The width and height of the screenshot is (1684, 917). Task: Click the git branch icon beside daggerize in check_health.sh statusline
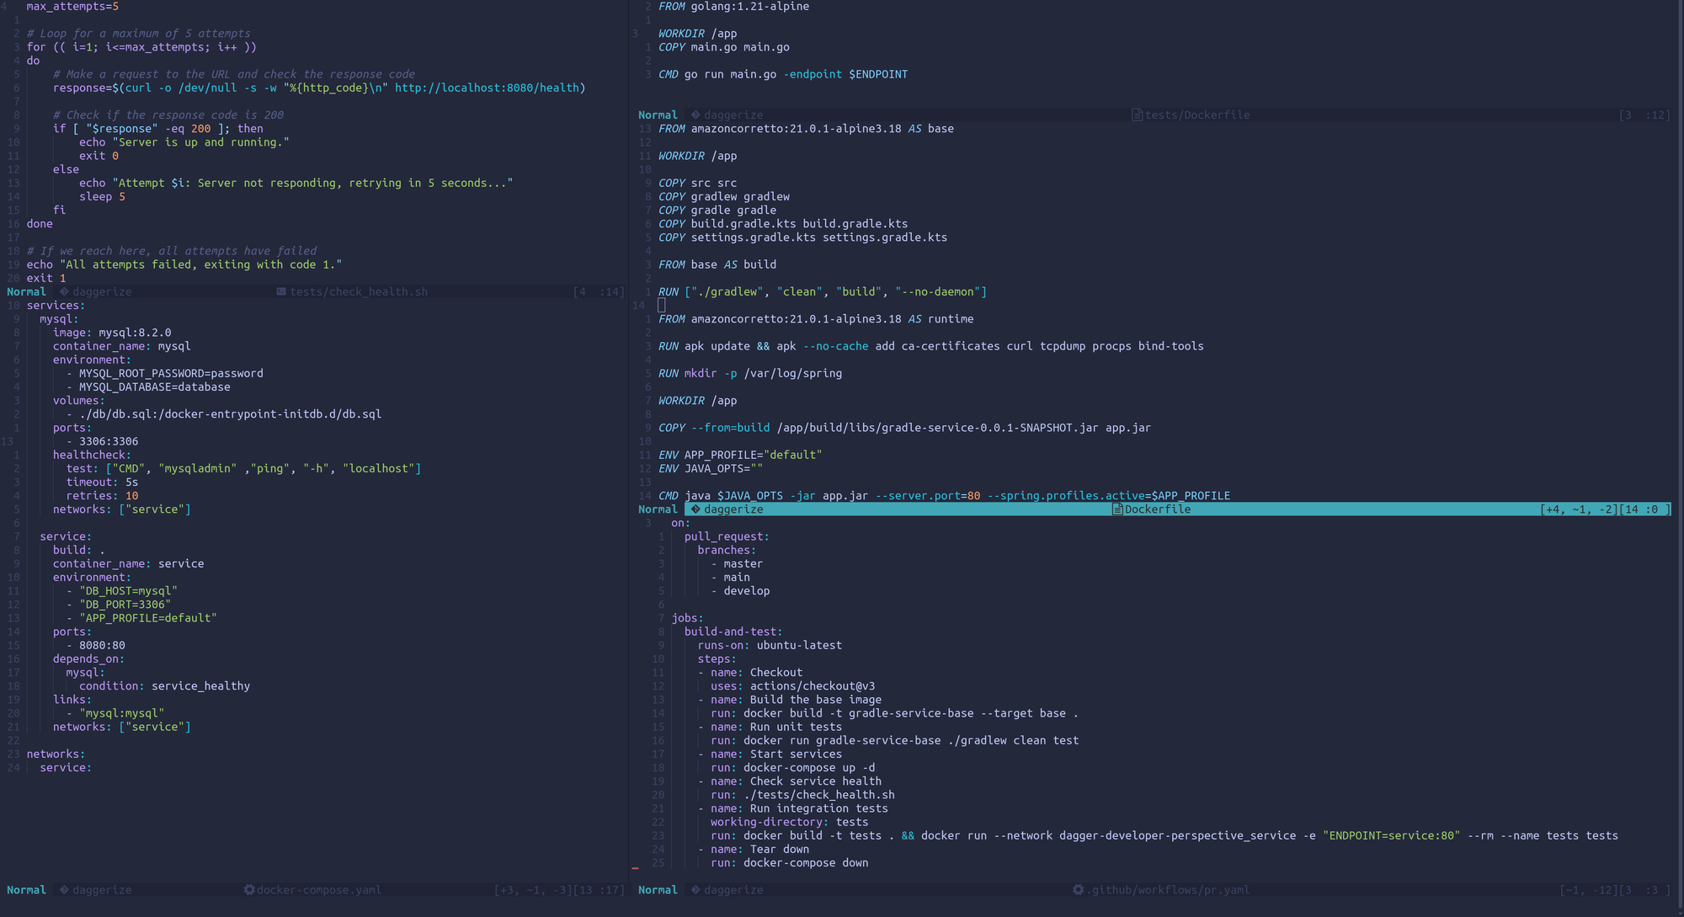(62, 291)
